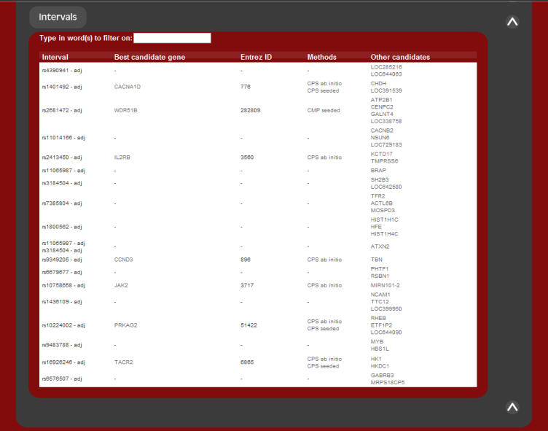
Task: Select interval rs4390941 - adj
Action: coord(62,70)
